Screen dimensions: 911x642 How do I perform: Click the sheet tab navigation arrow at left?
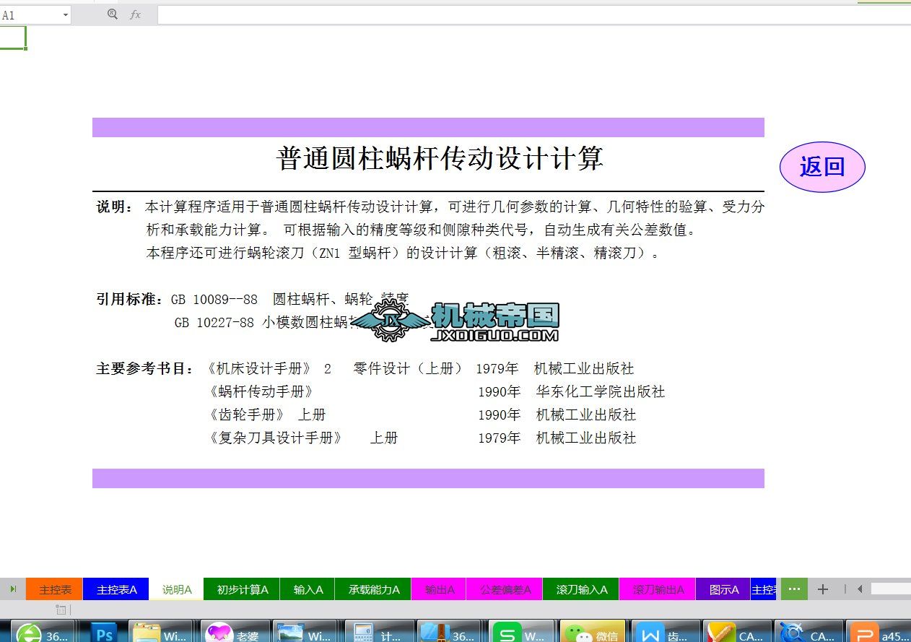click(13, 589)
